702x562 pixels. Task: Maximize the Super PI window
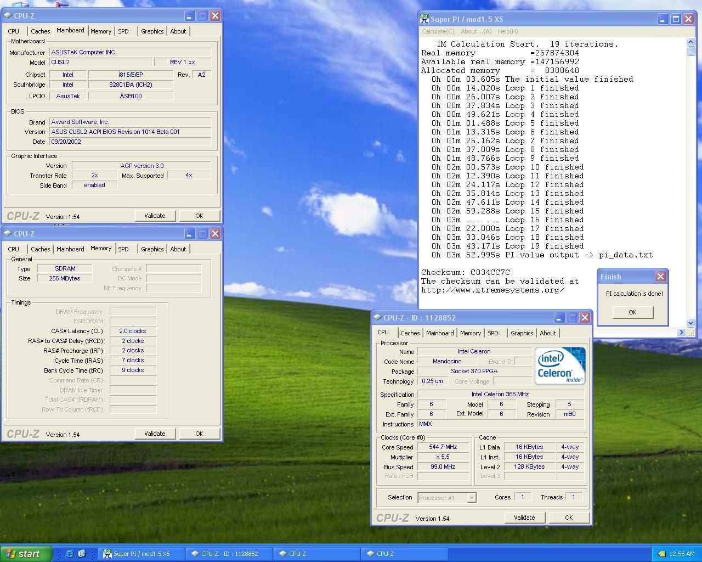point(676,19)
